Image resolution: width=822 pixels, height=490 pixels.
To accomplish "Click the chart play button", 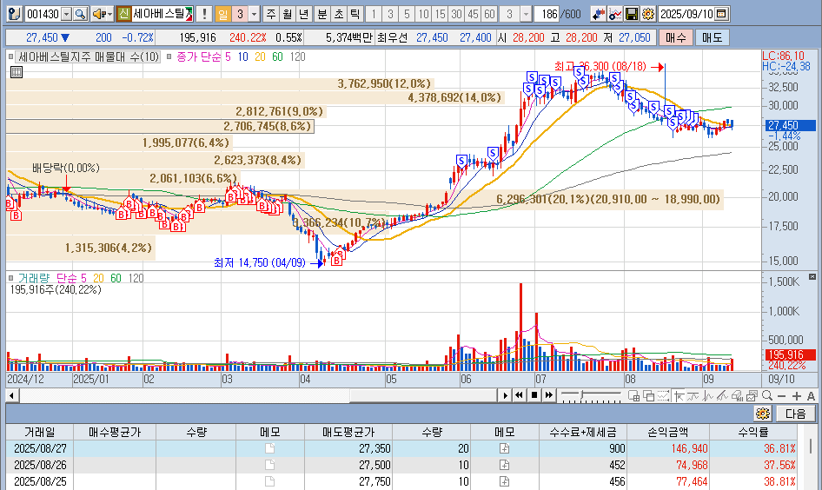I will click(505, 395).
